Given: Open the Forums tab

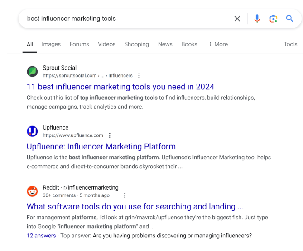Looking at the screenshot, I should pyautogui.click(x=79, y=44).
